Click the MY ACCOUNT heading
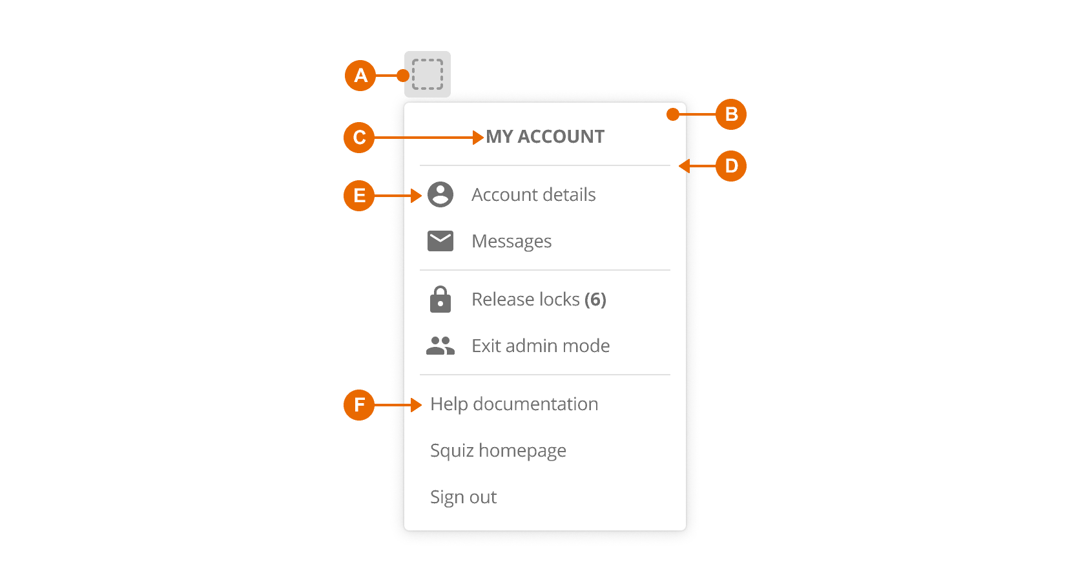 [x=545, y=136]
